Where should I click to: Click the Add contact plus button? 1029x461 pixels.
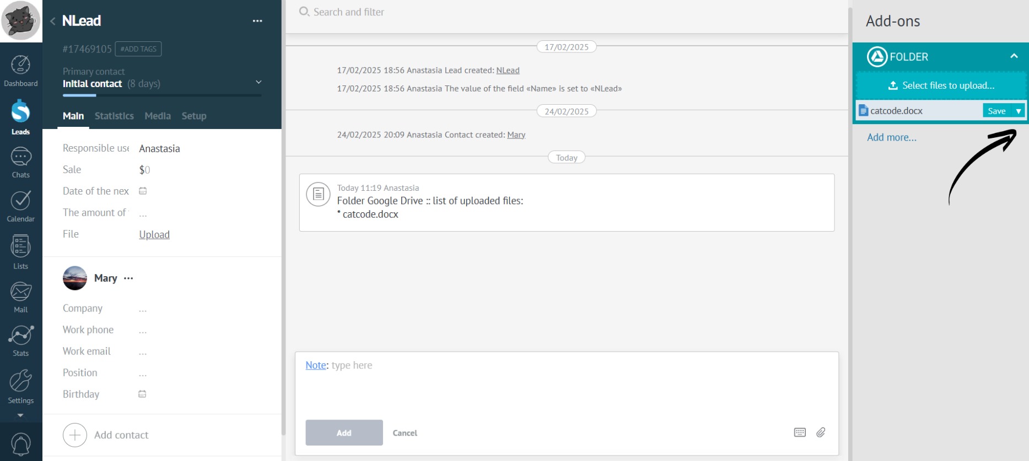(75, 435)
